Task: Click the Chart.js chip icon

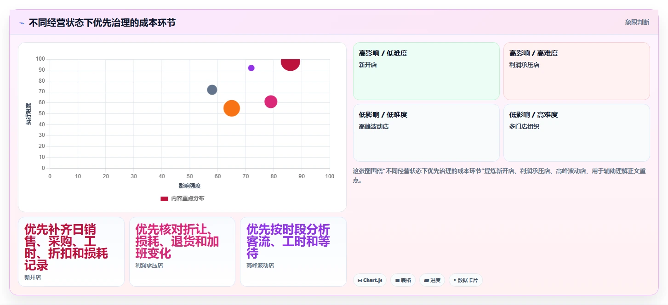Action: tap(360, 280)
